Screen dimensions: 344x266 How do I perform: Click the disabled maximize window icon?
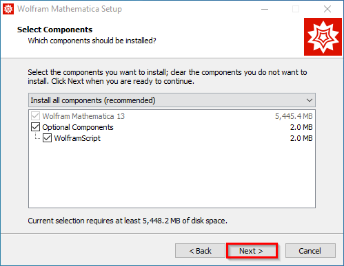pos(296,9)
